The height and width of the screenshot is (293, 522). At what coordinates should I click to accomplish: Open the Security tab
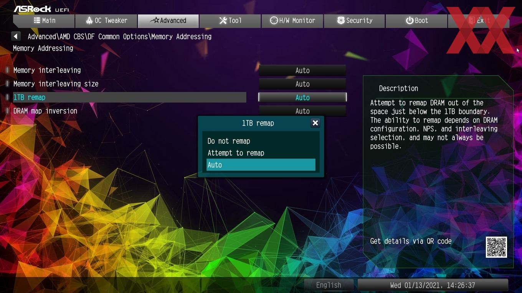tap(354, 21)
